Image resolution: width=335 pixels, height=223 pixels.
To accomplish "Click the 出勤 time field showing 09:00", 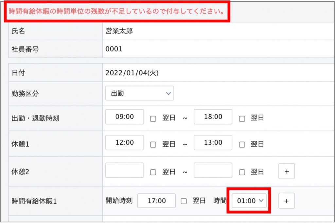I will 125,117.
